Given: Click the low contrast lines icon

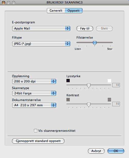Looking at the screenshot, I should coord(68,100).
